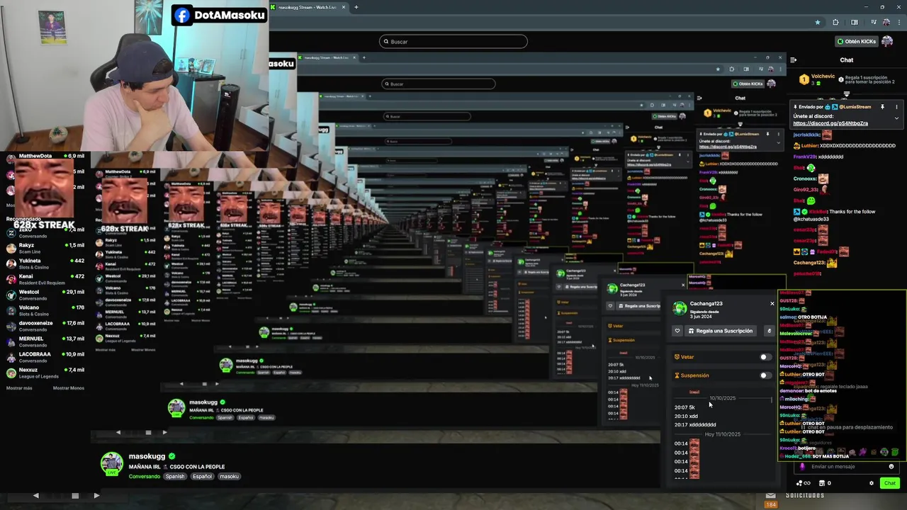Click the moderator sword icon on user card
907x510 pixels.
point(769,331)
